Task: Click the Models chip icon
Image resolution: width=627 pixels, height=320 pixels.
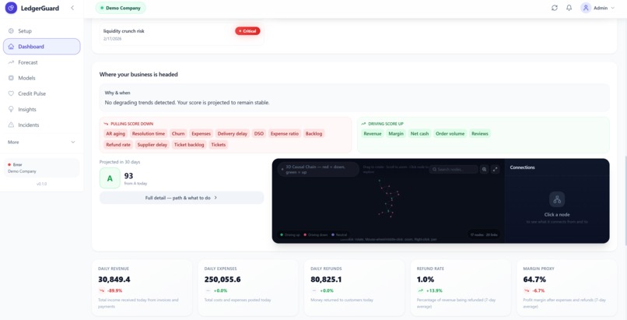Action: point(11,78)
